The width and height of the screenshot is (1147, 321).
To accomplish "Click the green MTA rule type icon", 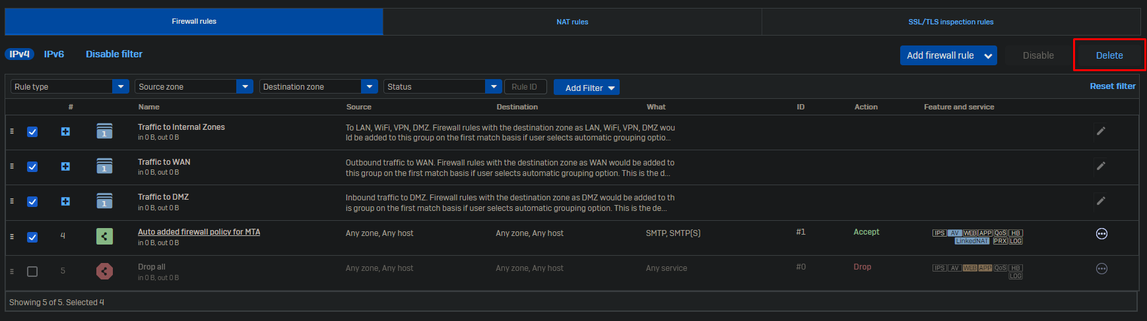I will [x=104, y=236].
